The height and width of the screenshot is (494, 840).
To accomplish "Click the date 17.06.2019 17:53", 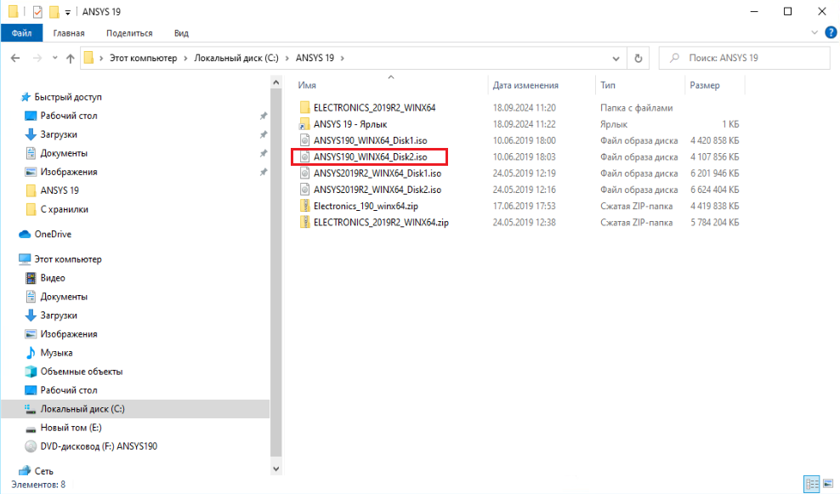I will (x=524, y=207).
